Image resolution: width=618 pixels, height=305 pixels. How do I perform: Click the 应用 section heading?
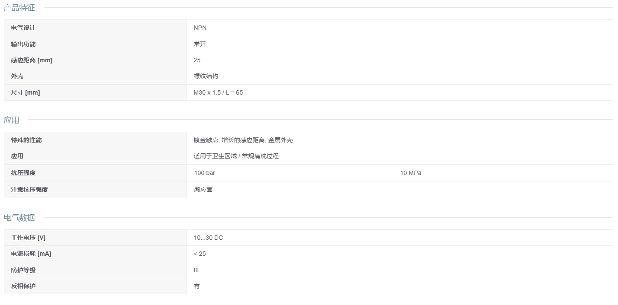[11, 120]
